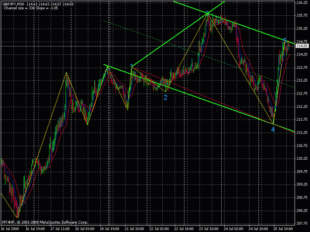Click the 212.25 price axis label
310x232 pixels.
pos(302,106)
